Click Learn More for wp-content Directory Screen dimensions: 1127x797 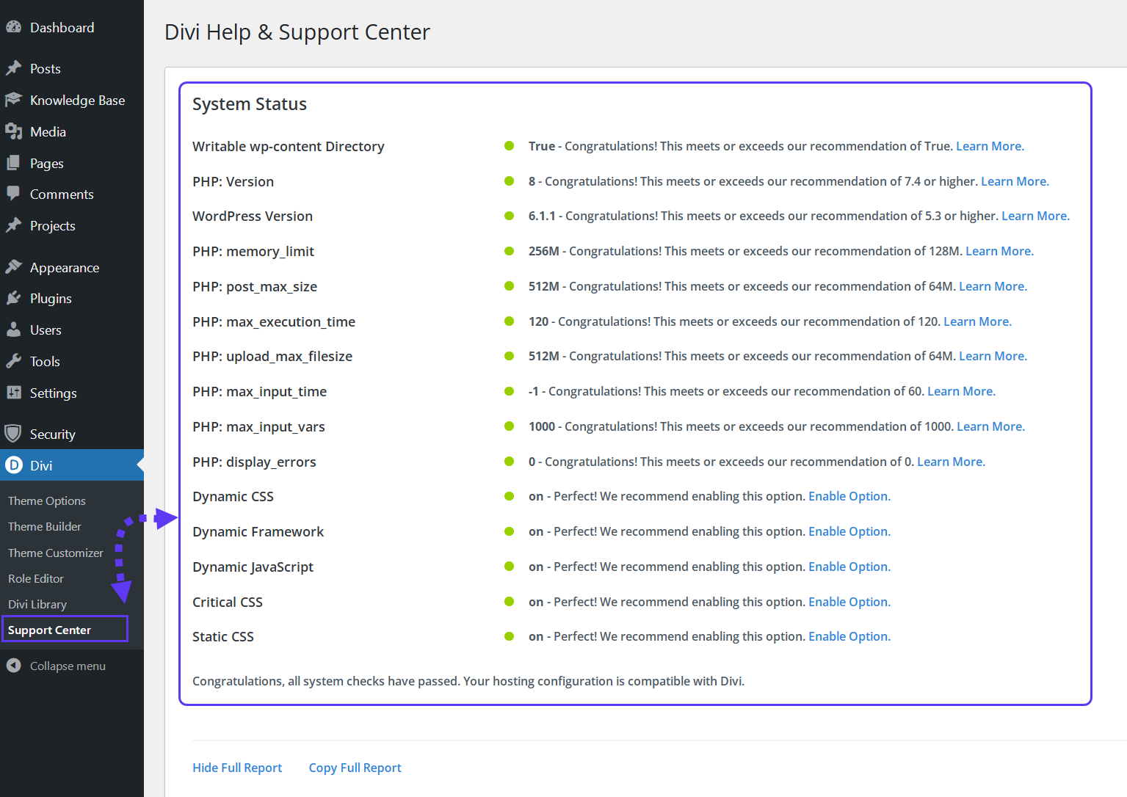pyautogui.click(x=990, y=146)
